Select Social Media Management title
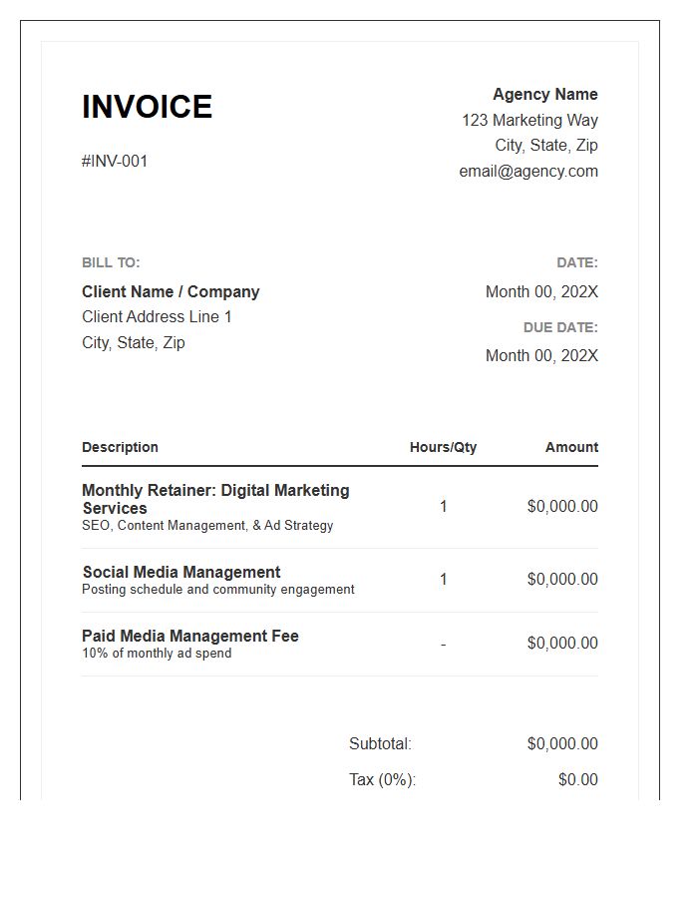Screen dimensions: 698x898 181,572
